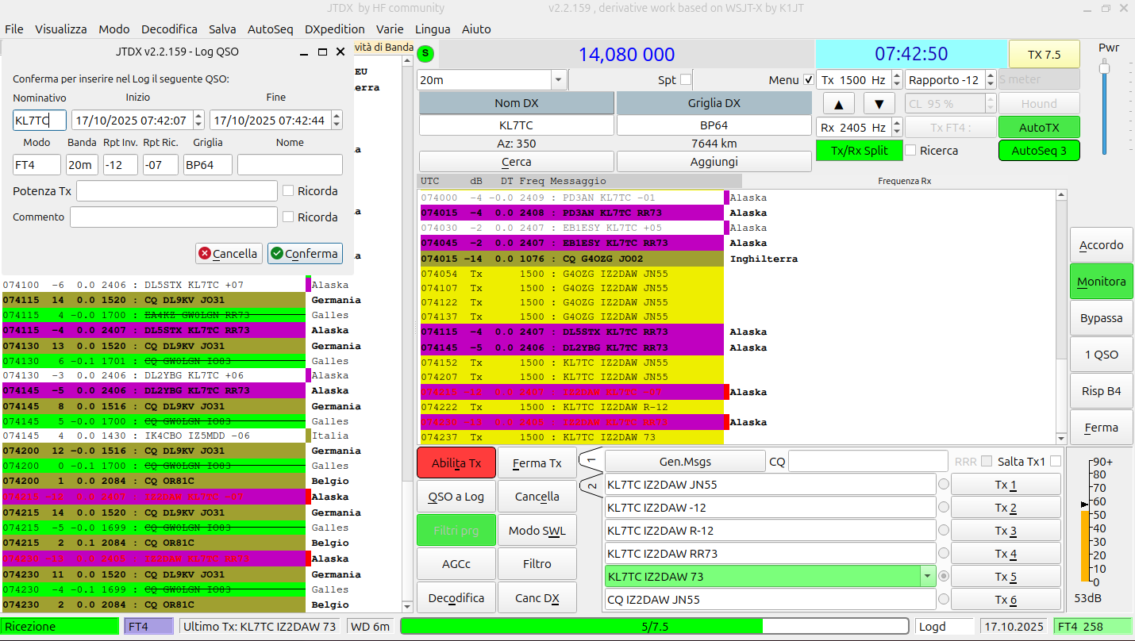Click the Log QSO dialog close icon
Viewport: 1135px width, 641px height.
click(340, 52)
